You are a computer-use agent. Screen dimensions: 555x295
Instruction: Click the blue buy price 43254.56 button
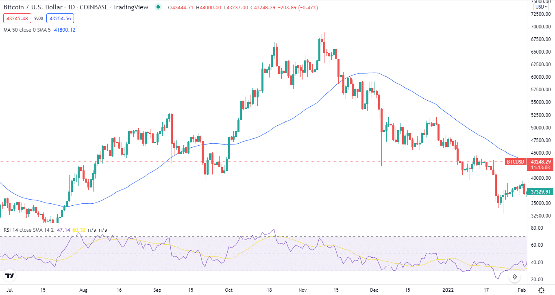60,18
